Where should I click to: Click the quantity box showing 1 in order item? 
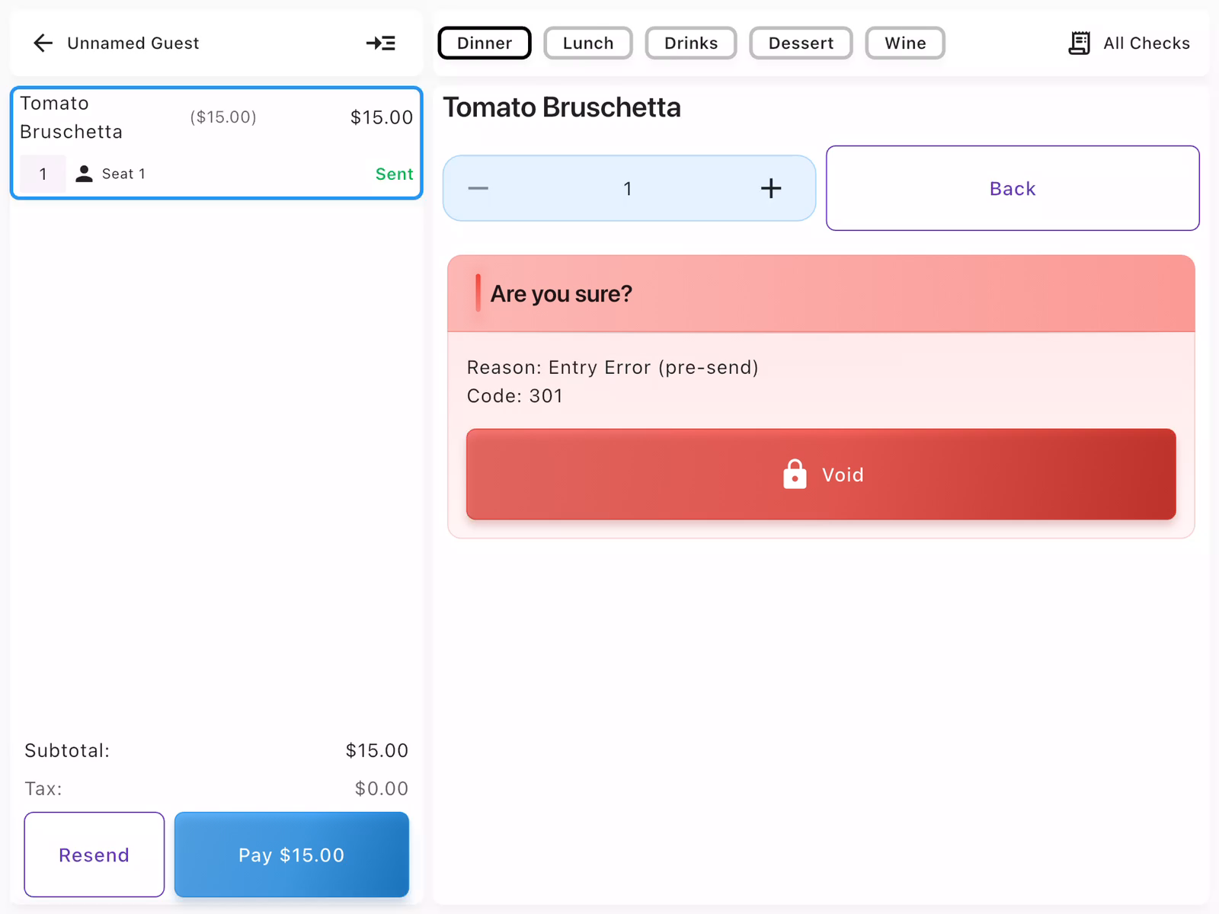pyautogui.click(x=43, y=174)
